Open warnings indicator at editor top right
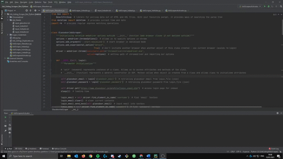This screenshot has width=283, height=159. point(274,14)
